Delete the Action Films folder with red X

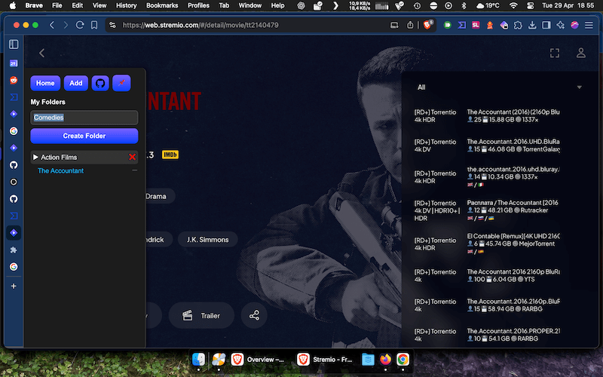[132, 157]
